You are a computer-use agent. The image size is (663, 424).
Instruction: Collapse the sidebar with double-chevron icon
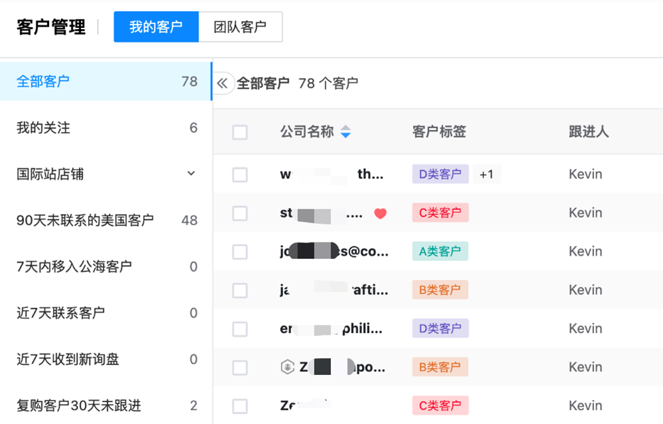point(223,83)
